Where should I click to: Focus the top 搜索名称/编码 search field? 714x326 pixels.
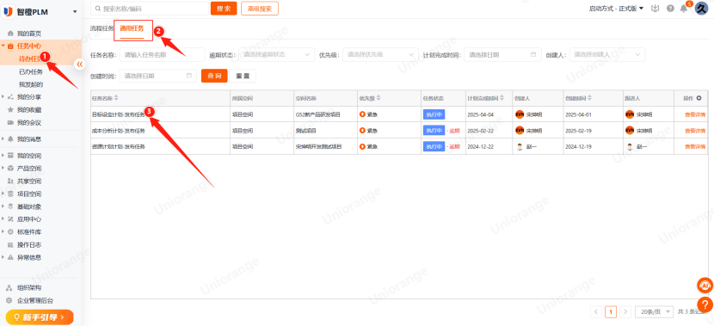[x=150, y=9]
